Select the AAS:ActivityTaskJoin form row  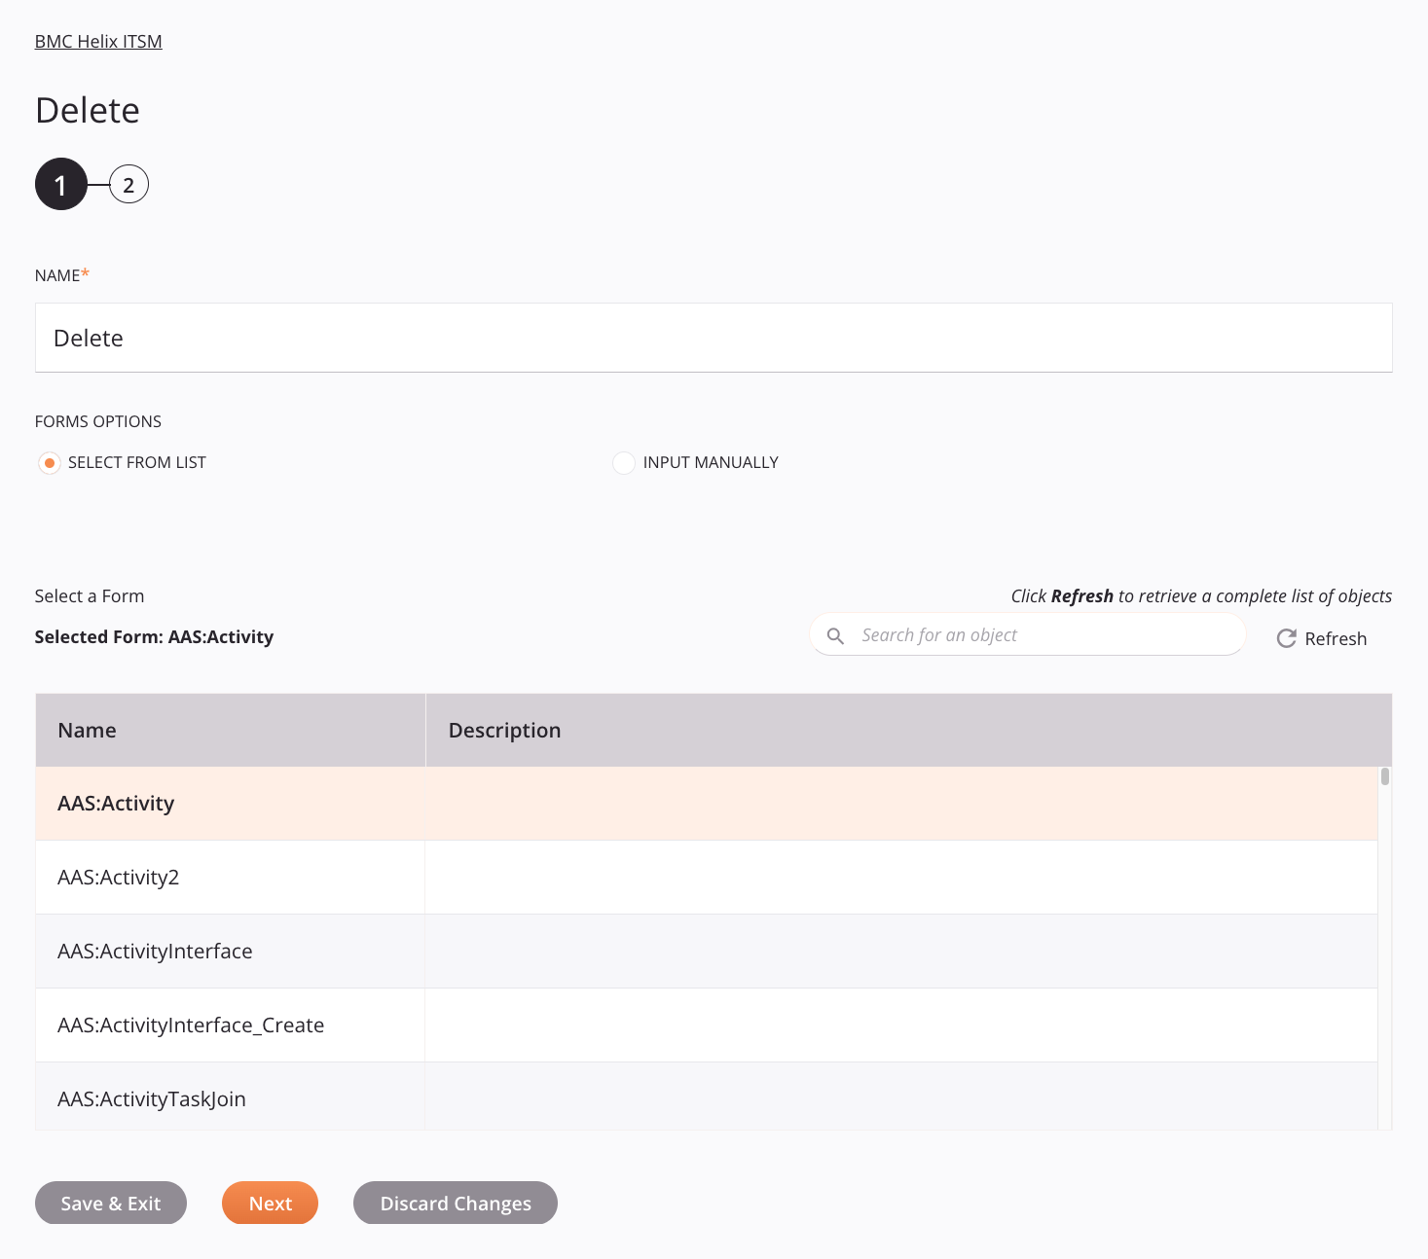[707, 1097]
